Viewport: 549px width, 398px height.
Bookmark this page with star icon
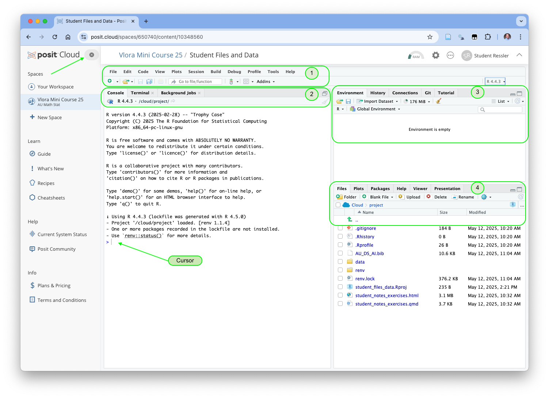coord(430,37)
